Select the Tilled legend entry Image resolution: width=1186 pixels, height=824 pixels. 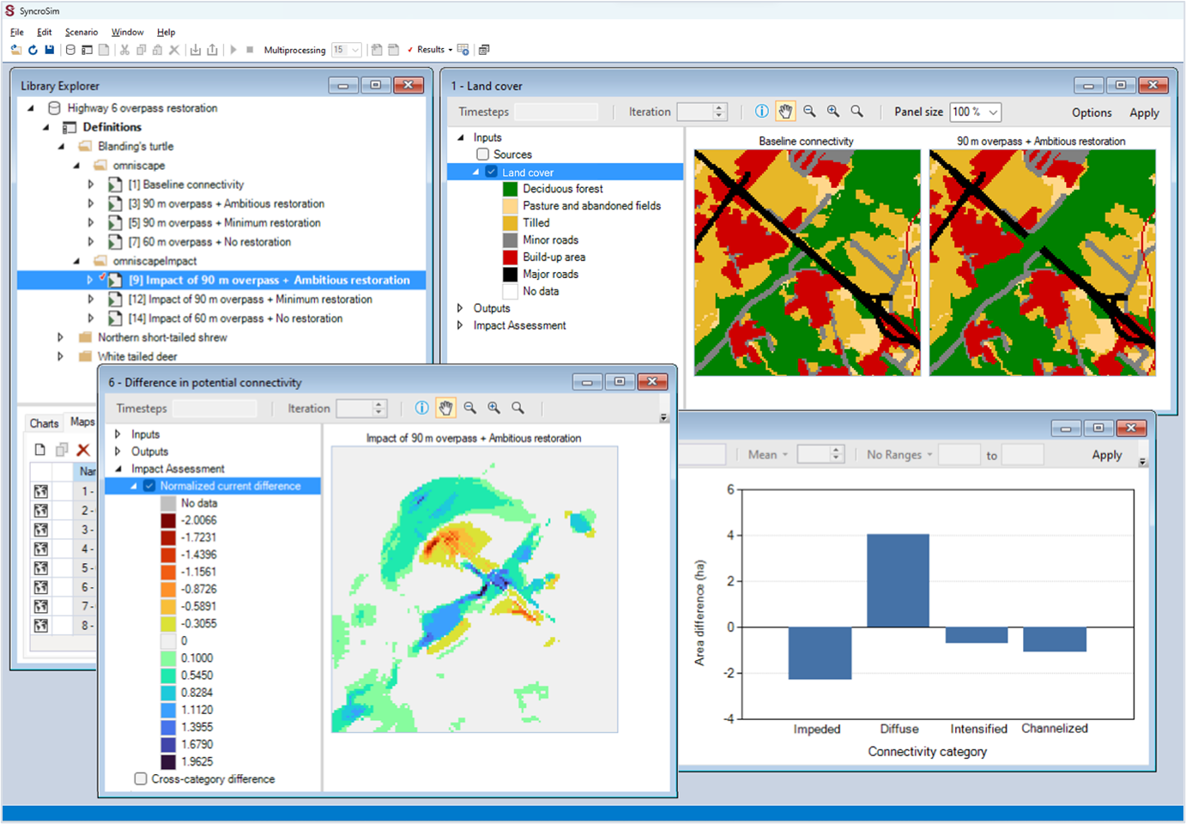click(536, 223)
